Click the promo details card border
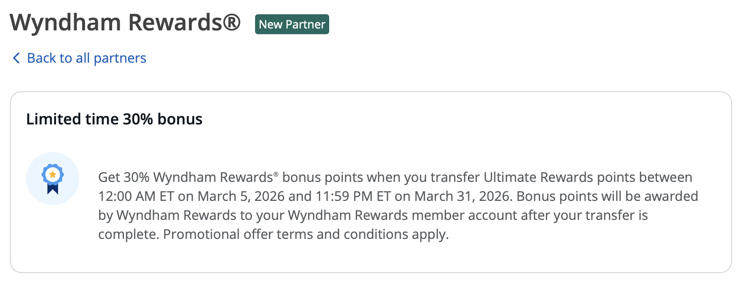The image size is (741, 284). coord(370,93)
